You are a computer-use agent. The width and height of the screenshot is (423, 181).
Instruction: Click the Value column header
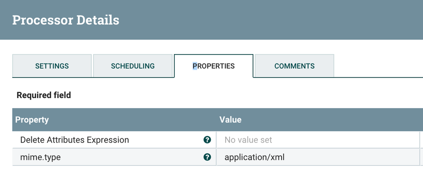230,120
